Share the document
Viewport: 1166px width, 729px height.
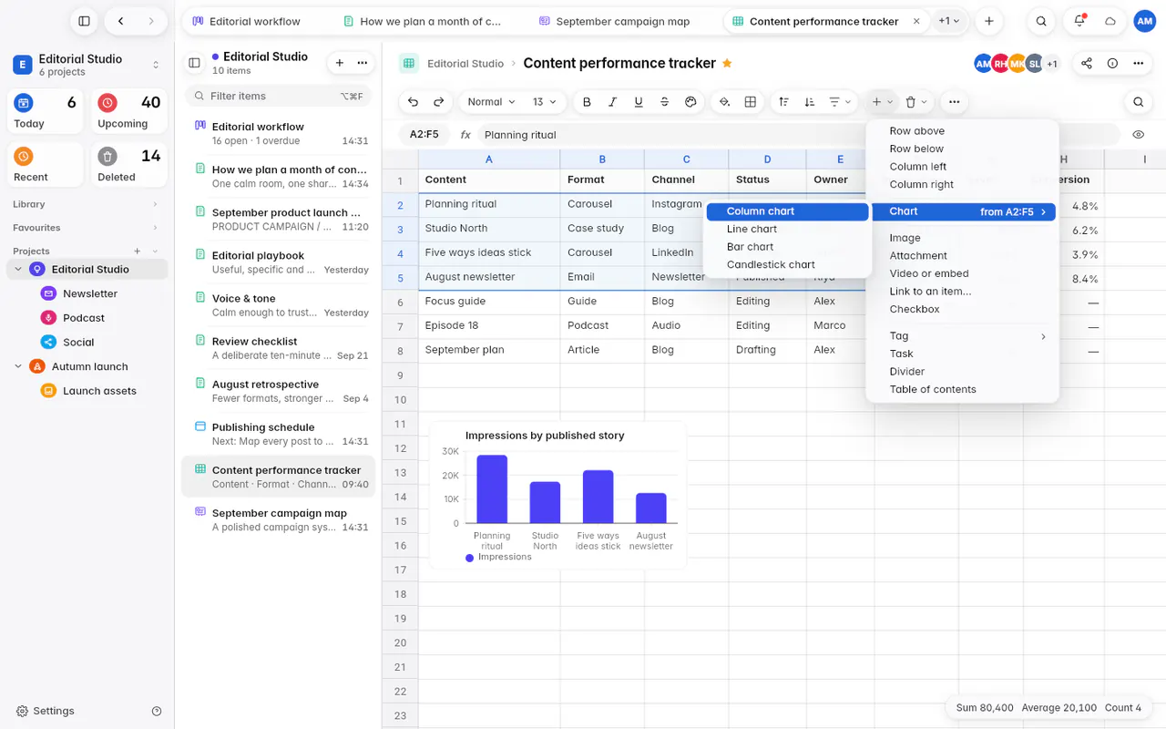[1087, 64]
